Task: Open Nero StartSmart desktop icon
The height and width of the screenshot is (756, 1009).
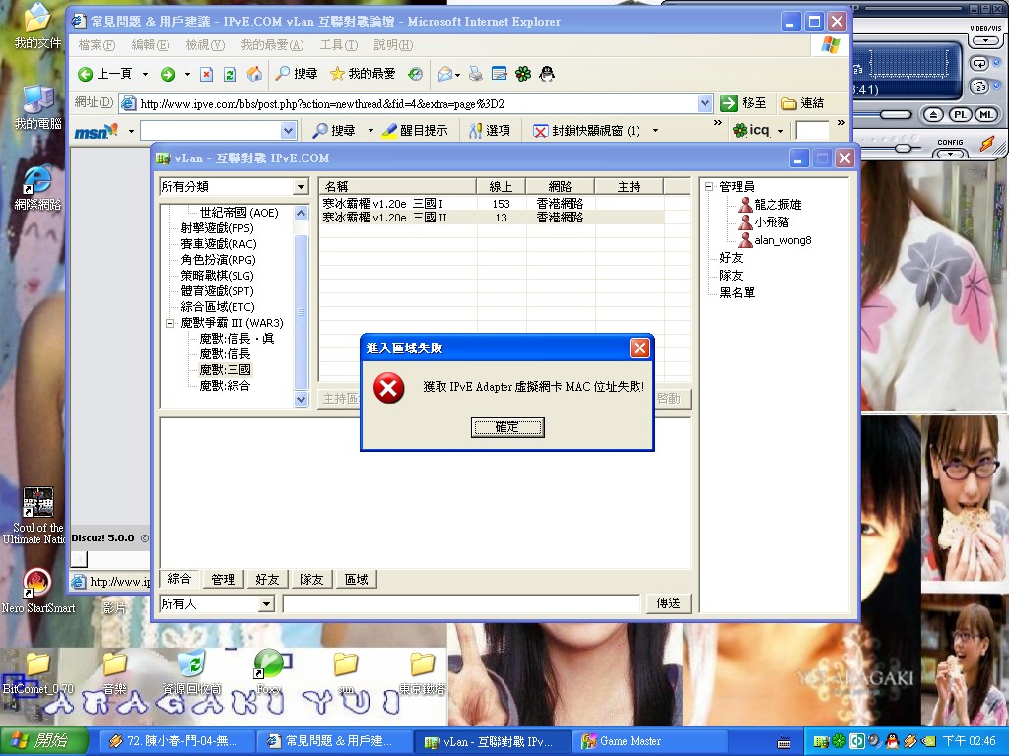Action: [x=38, y=591]
